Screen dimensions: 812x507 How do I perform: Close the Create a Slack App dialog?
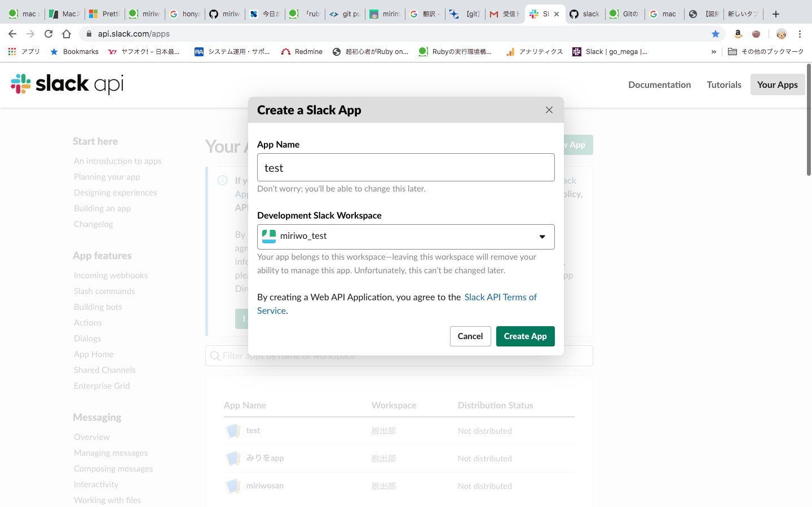tap(549, 110)
